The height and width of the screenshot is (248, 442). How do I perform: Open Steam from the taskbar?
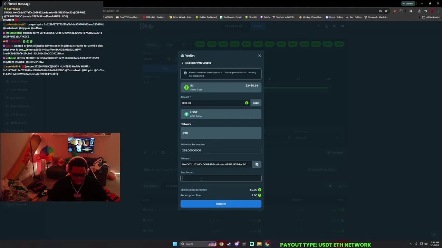coord(229,244)
